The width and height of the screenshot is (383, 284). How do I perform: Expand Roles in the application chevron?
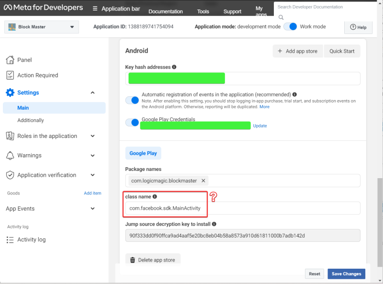(x=92, y=136)
